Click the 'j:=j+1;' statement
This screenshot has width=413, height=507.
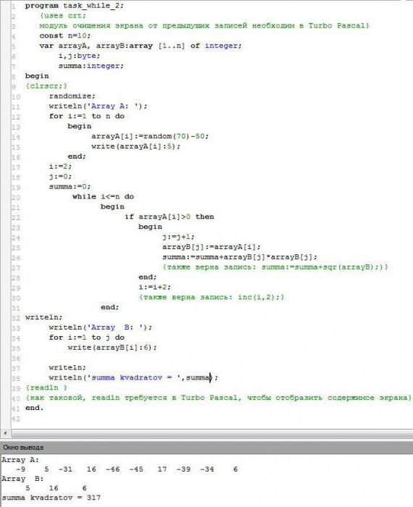tap(178, 237)
